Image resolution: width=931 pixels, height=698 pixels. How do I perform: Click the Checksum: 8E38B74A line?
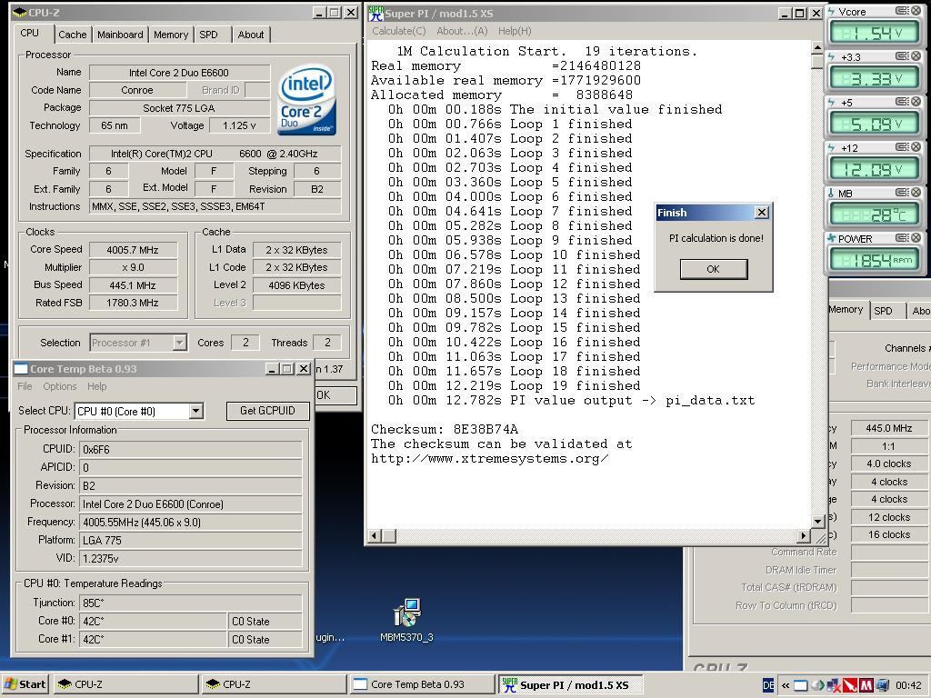[444, 429]
